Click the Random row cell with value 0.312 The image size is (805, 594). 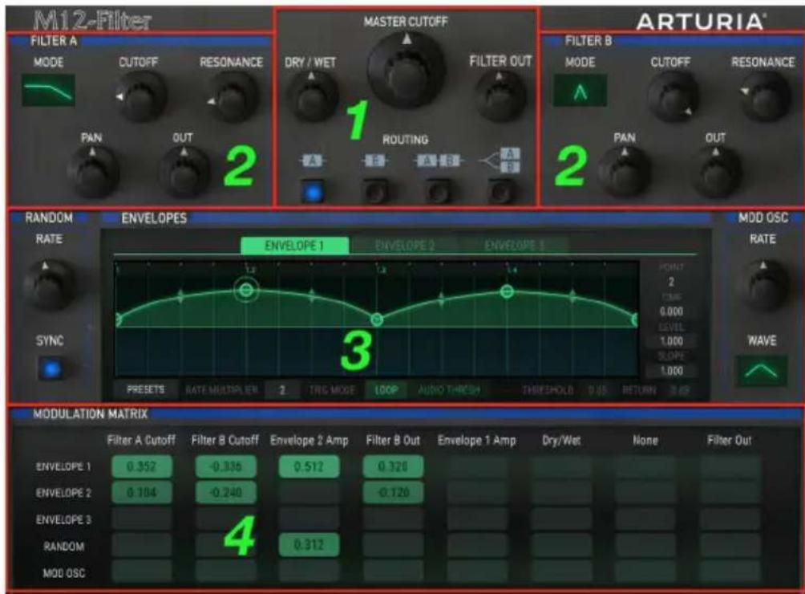click(309, 545)
